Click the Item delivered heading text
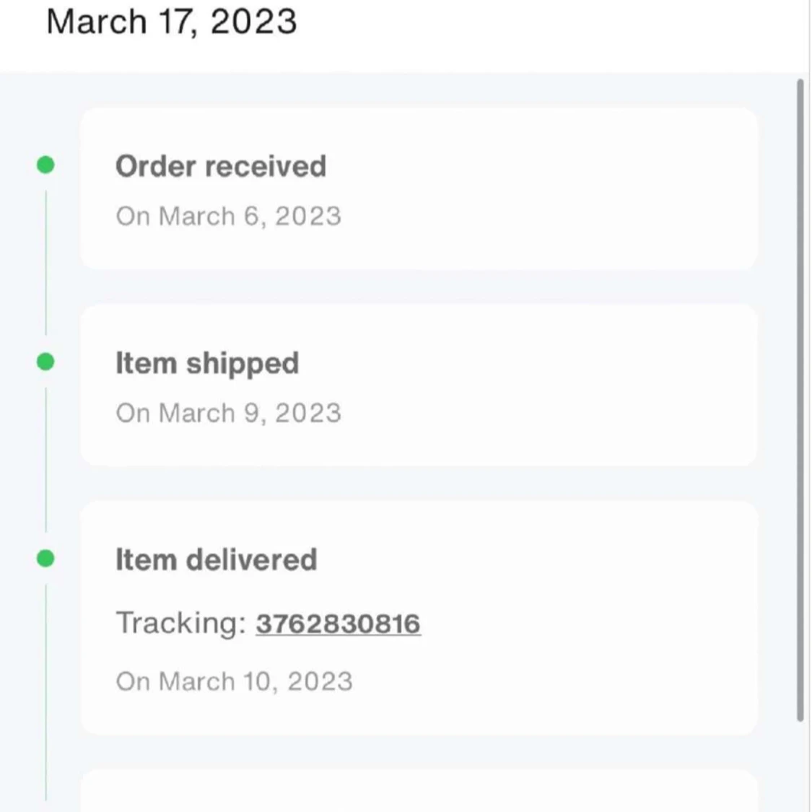Viewport: 812px width, 812px height. click(216, 560)
